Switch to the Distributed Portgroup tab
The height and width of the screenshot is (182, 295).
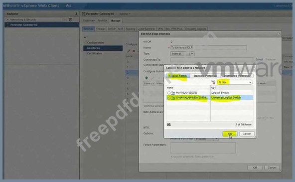237,76
